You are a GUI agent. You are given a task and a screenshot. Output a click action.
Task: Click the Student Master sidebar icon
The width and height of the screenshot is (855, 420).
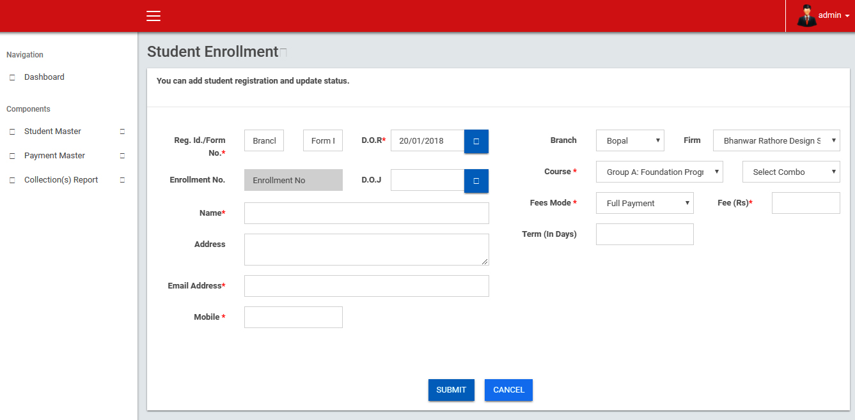[x=12, y=131]
